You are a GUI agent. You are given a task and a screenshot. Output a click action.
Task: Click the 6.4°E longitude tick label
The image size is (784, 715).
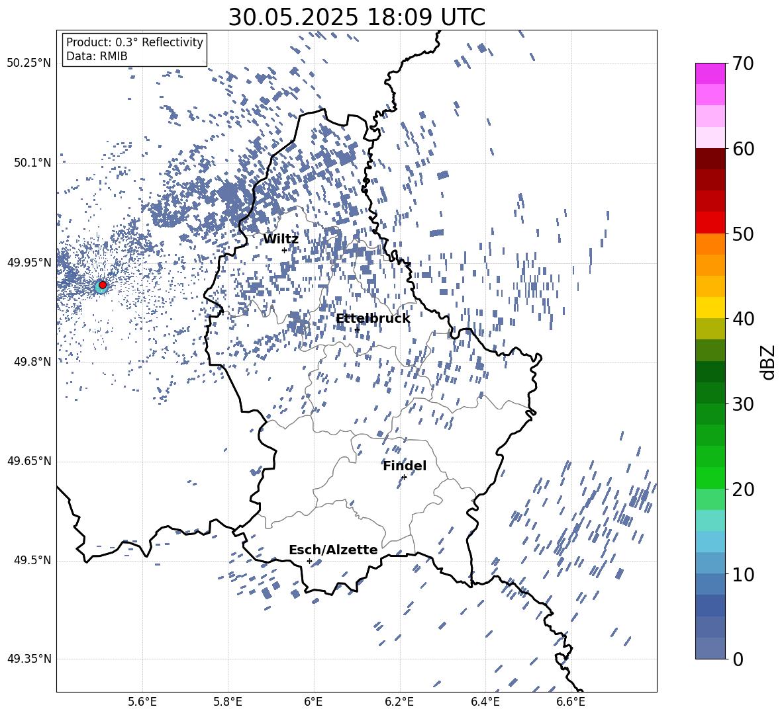click(x=485, y=702)
